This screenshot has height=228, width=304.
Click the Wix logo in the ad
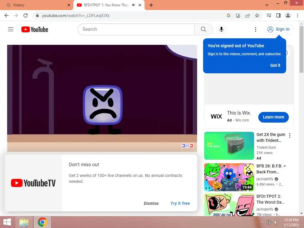click(216, 116)
